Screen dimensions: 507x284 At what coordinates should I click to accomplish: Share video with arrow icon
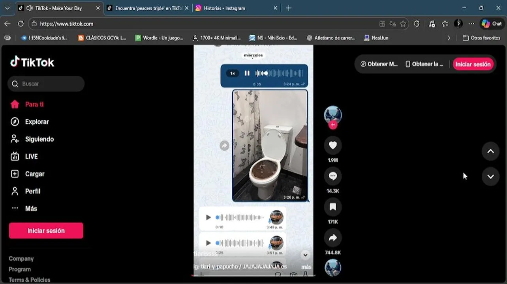(333, 238)
